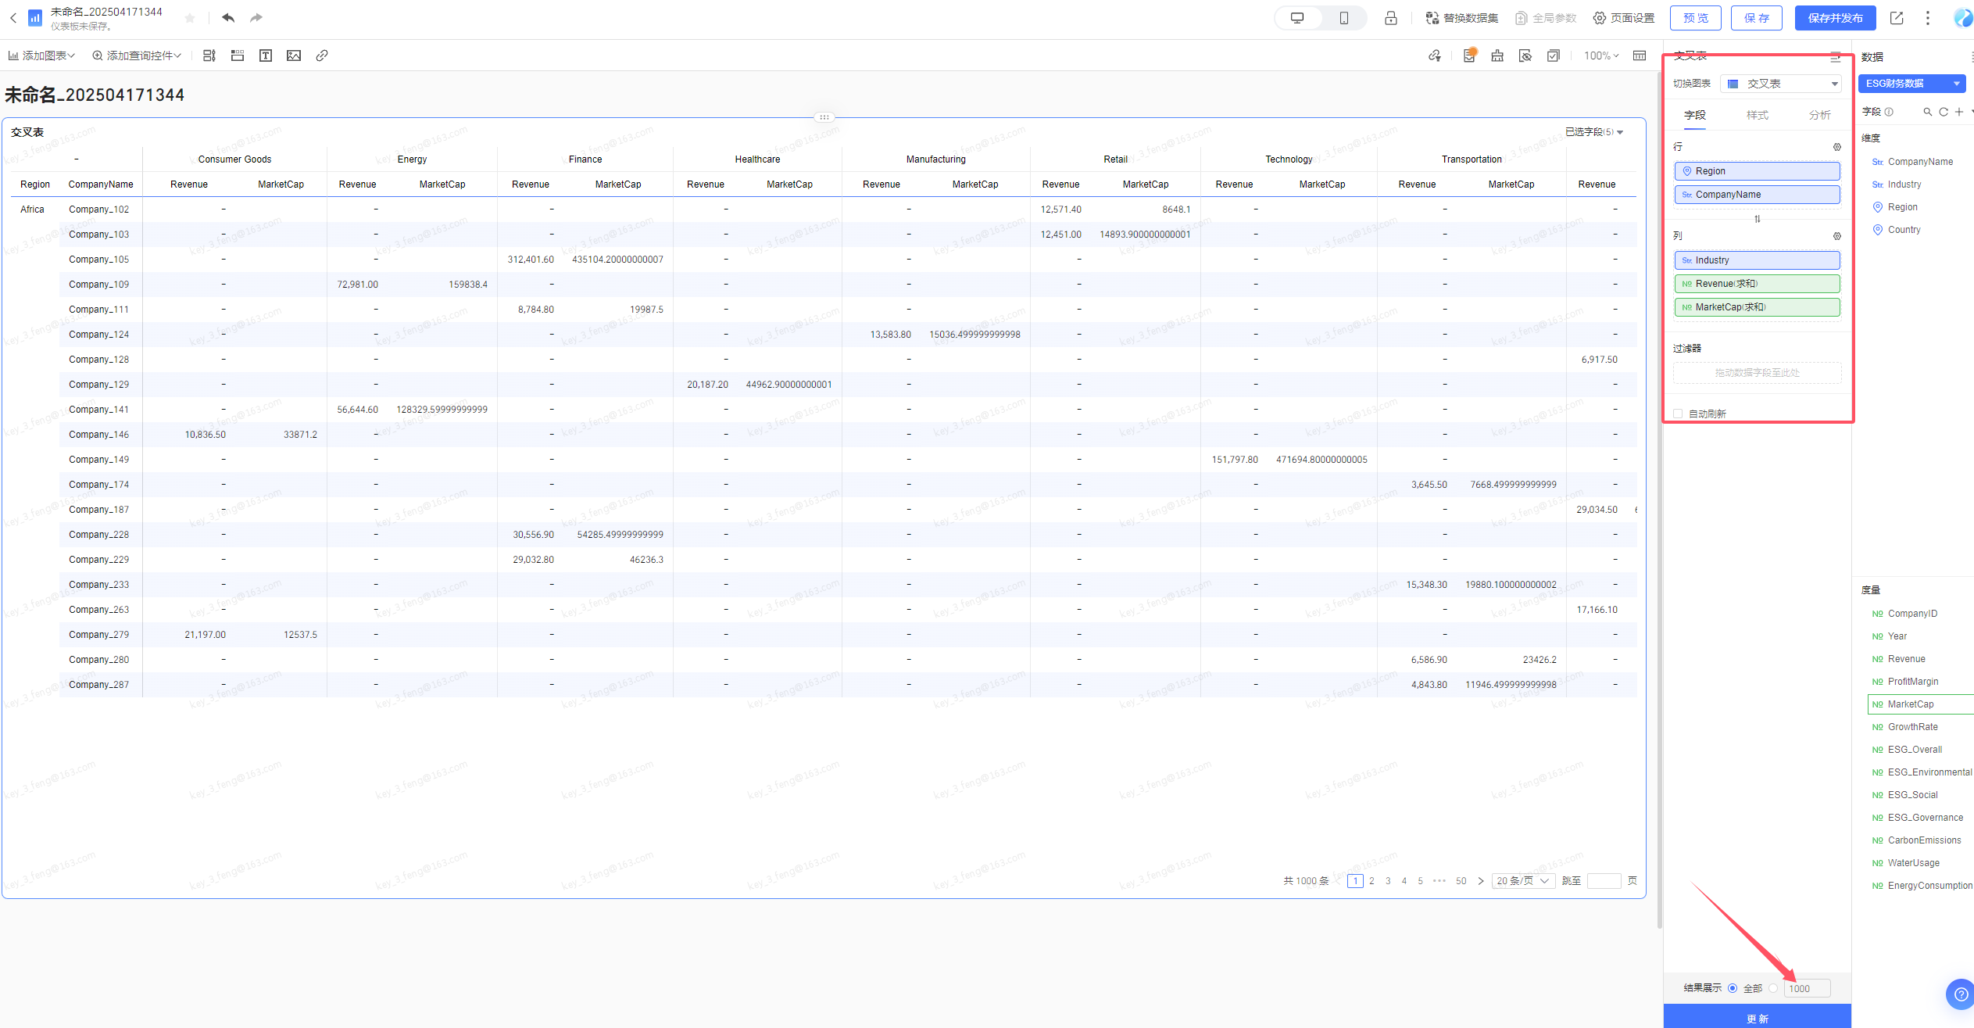Open row settings gear icon
The image size is (1974, 1028).
coord(1837,147)
